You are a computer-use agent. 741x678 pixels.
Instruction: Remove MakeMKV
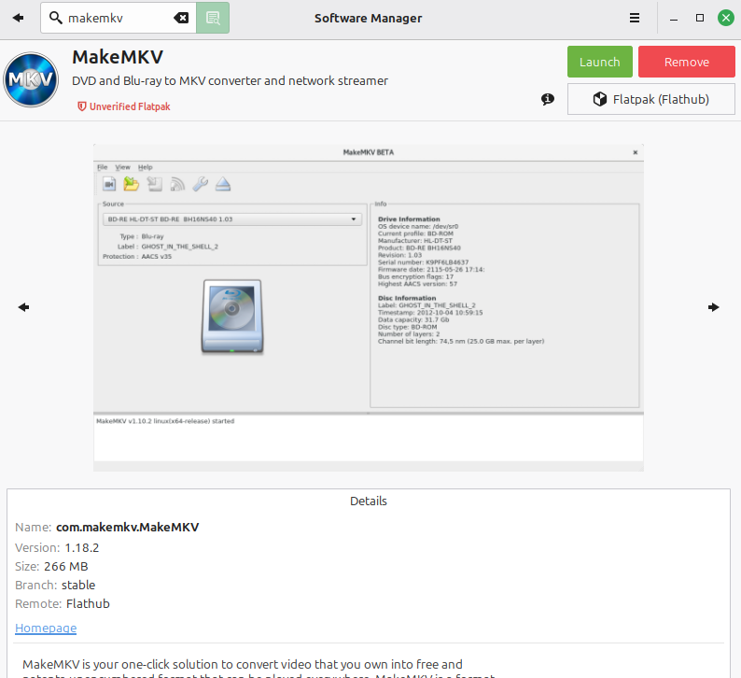click(x=687, y=62)
